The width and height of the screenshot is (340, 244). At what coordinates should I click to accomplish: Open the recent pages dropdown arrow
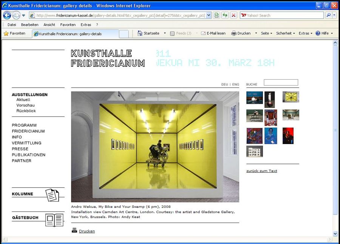point(24,15)
